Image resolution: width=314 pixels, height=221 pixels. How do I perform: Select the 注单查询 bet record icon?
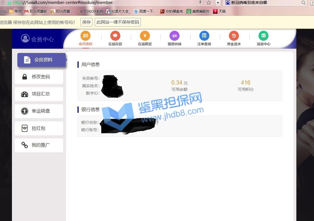[204, 36]
